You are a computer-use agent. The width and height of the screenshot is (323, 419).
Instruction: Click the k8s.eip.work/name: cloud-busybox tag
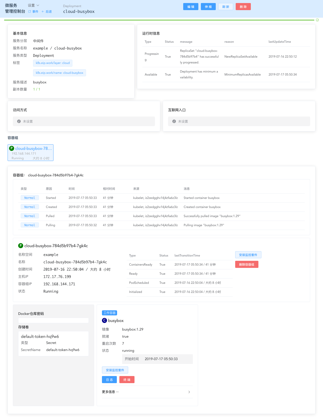[x=60, y=73]
